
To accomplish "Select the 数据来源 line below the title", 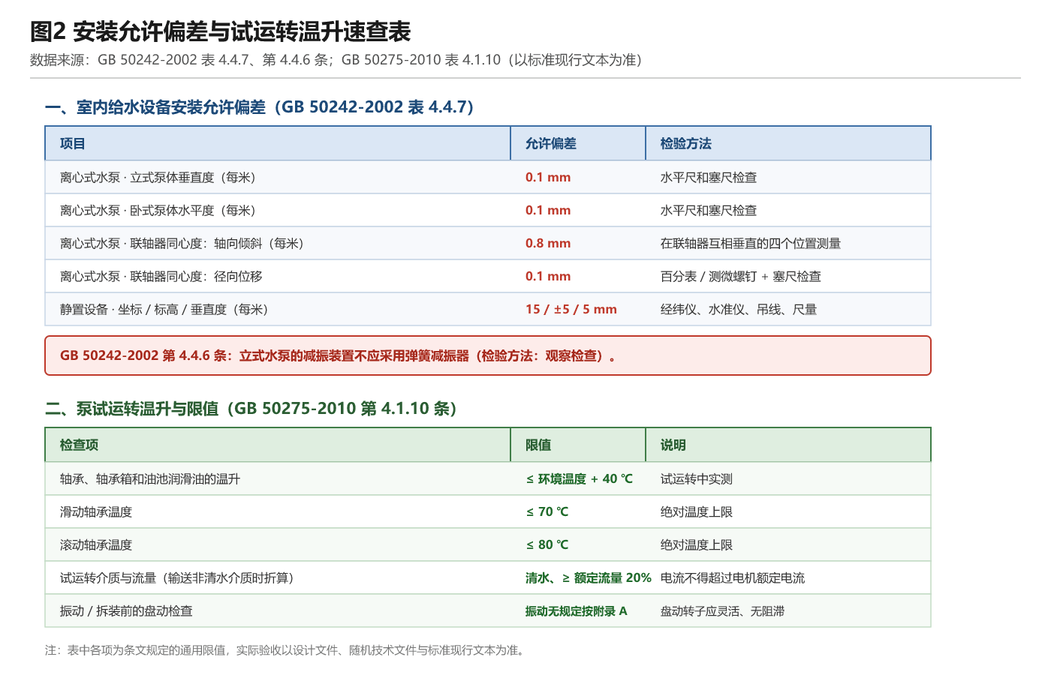I will pos(336,60).
